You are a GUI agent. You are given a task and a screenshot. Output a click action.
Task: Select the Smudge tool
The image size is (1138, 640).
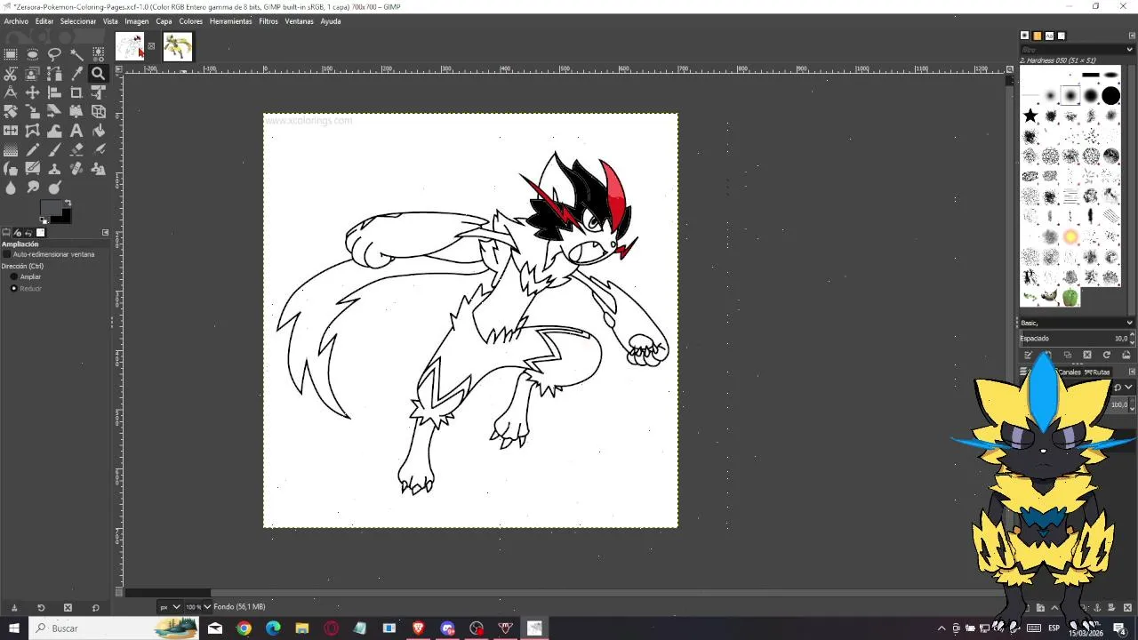[x=33, y=188]
